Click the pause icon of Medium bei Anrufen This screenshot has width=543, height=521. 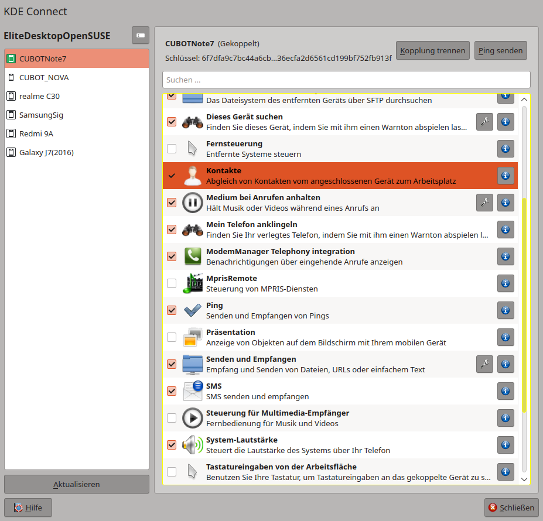(x=193, y=203)
